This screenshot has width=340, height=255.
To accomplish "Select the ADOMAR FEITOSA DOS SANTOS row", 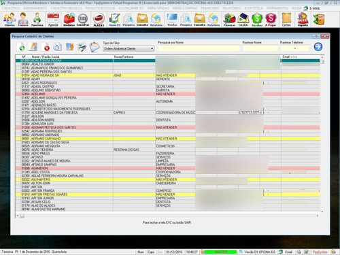I will 168,128.
